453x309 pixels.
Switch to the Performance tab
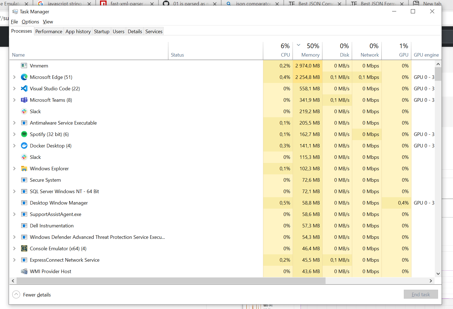[x=49, y=32]
